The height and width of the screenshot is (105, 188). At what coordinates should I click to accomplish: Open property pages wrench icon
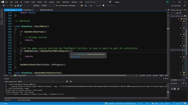click(x=178, y=89)
